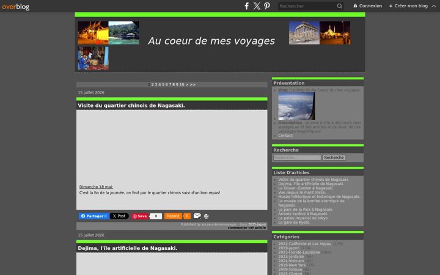440x275 pixels.
Task: Click the blog title Au coeur de mes voyages
Action: (211, 41)
